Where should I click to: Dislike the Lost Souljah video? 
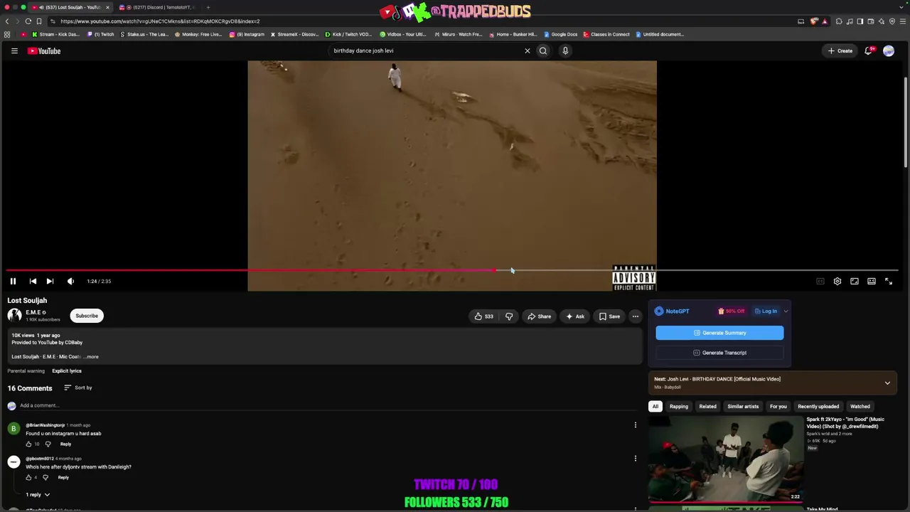pos(509,316)
